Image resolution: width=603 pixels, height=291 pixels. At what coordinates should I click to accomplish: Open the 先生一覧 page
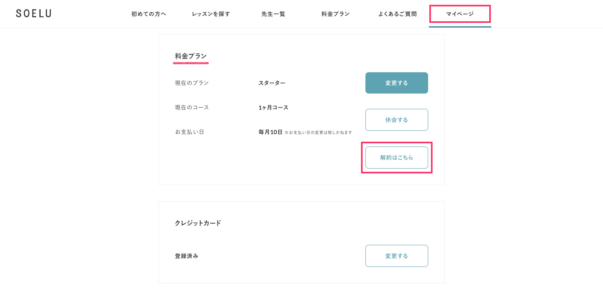[x=273, y=14]
